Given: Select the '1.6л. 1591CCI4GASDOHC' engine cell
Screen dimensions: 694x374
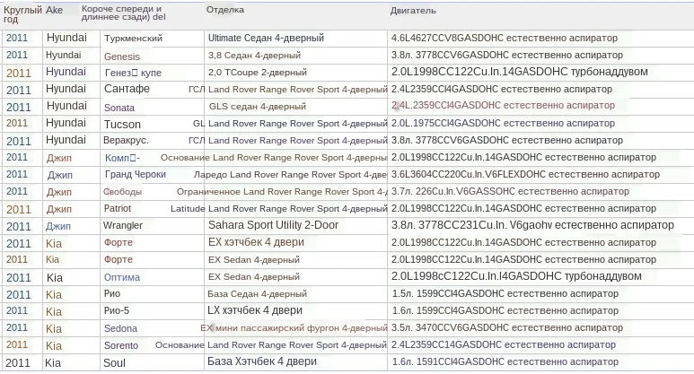Looking at the screenshot, I should click(x=505, y=362).
